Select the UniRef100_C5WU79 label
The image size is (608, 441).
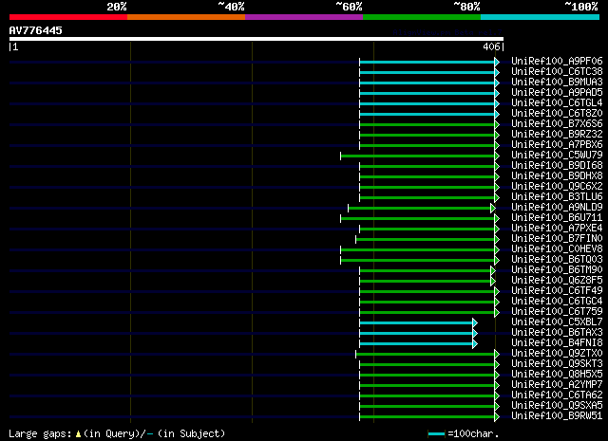[x=557, y=155]
